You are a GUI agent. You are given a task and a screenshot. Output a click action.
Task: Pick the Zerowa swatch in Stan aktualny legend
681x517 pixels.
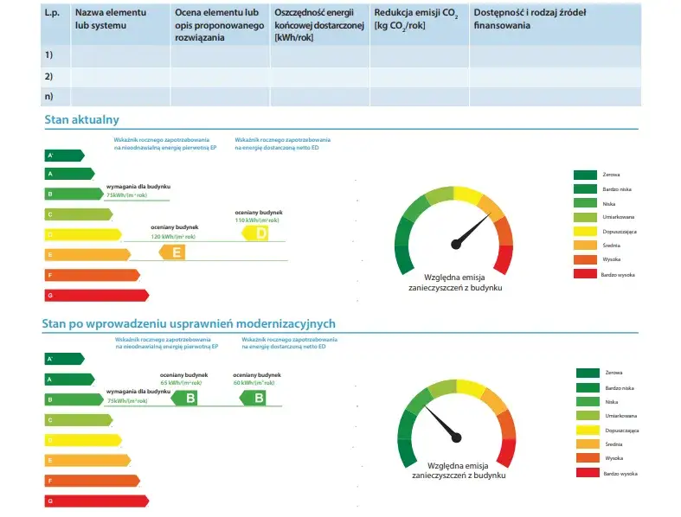point(586,175)
